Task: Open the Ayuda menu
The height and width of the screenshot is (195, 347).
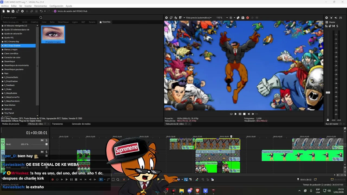Action: pos(69,6)
